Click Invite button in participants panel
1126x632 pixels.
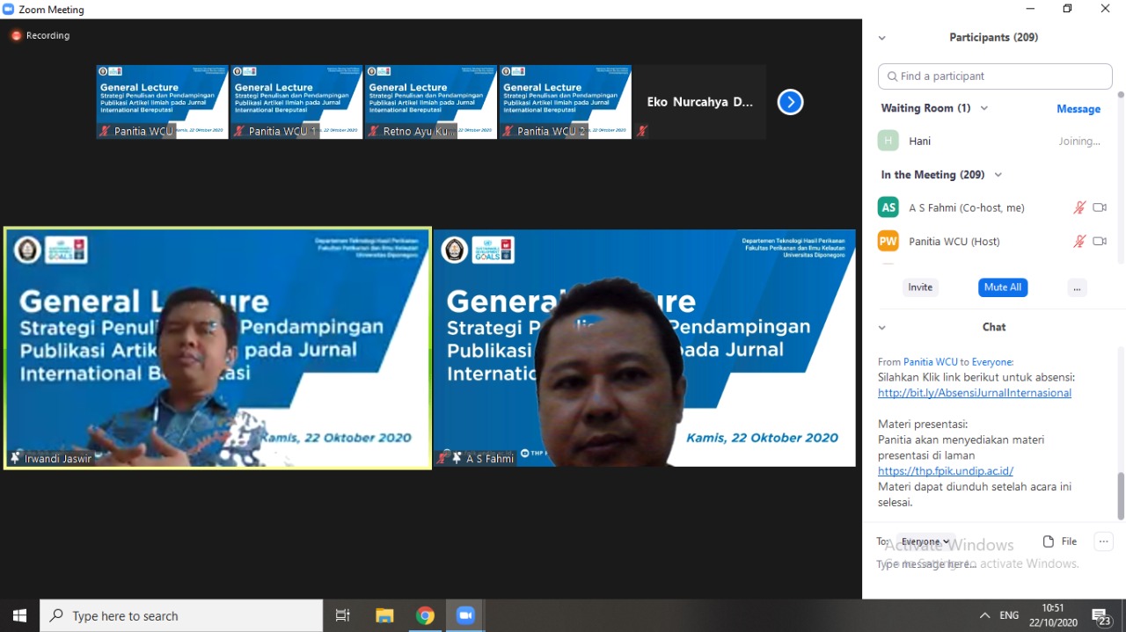pos(920,287)
